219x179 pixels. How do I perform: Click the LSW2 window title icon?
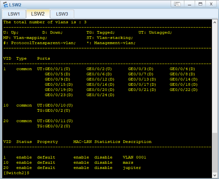[5, 5]
